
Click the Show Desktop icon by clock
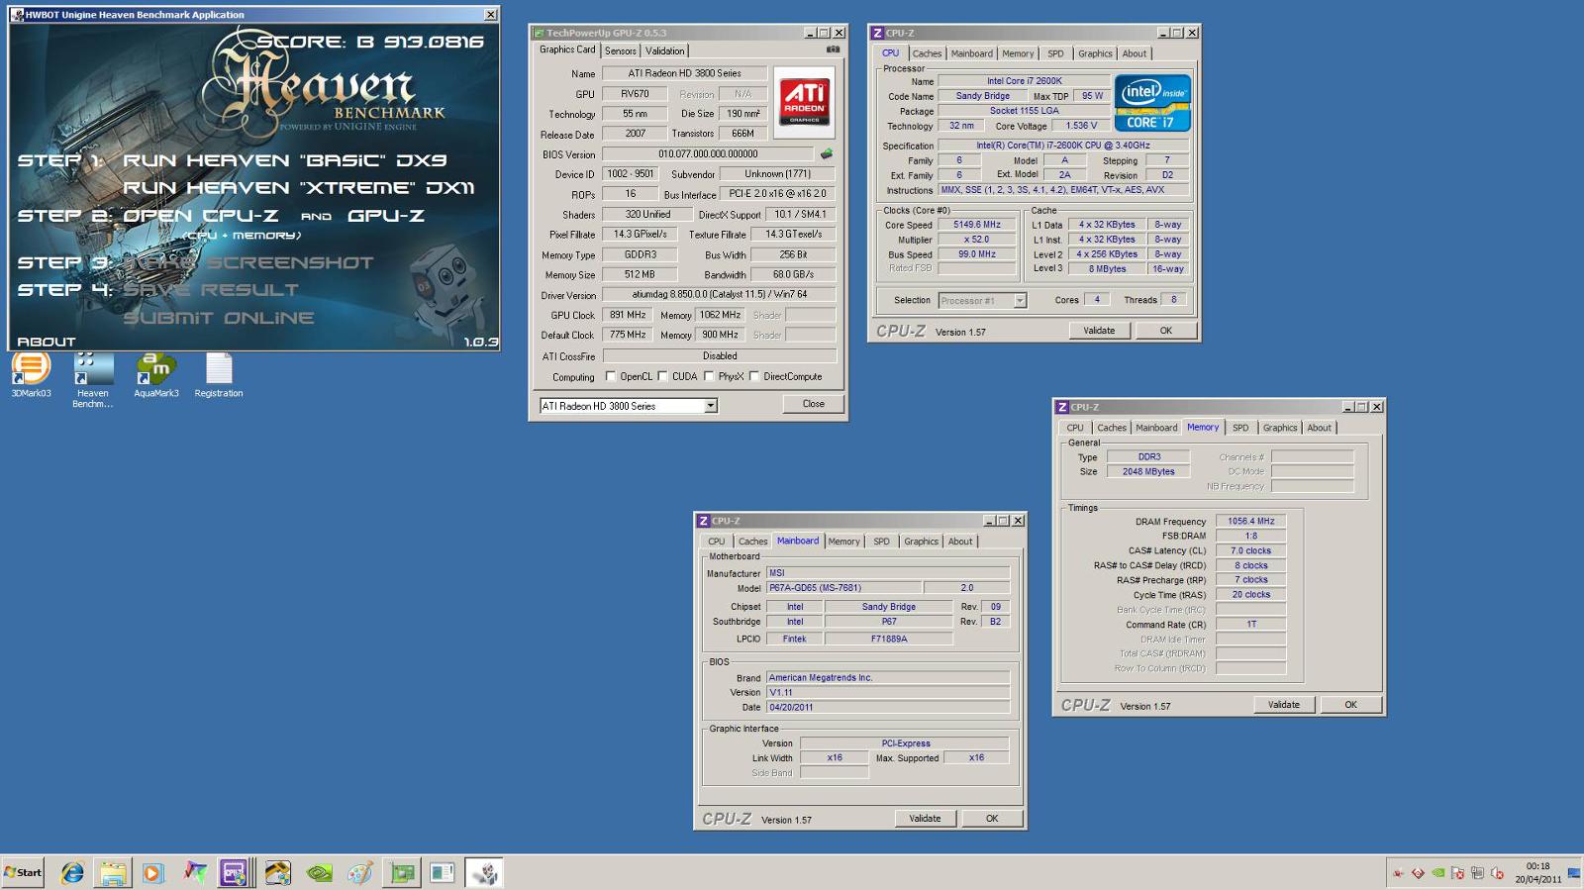point(1574,873)
